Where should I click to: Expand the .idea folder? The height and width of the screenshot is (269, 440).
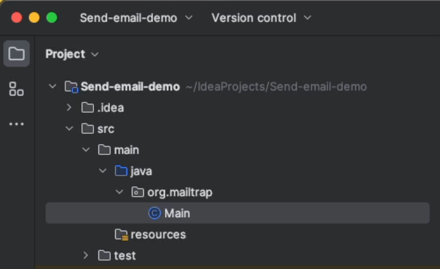click(x=70, y=108)
